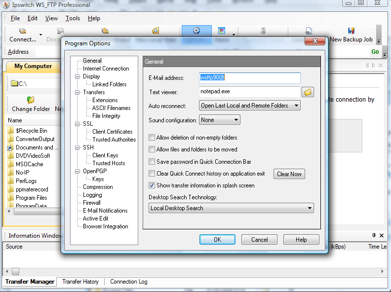Screen dimensions: 391x292
Task: Select the $Recycle.Bin folder icon
Action: 10,130
